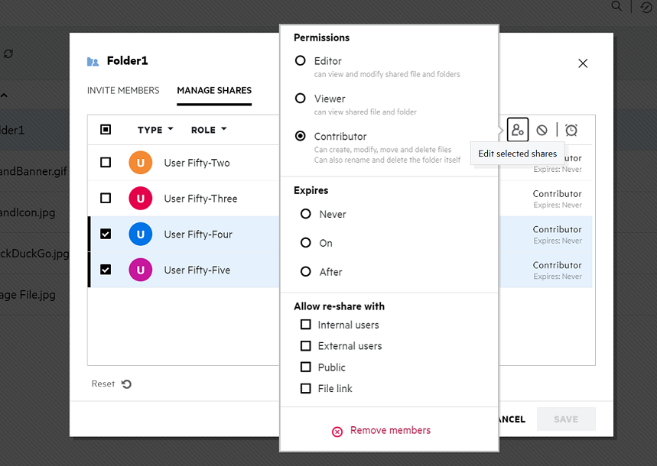Click the refresh icon in background
The height and width of the screenshot is (466, 657).
(8, 53)
